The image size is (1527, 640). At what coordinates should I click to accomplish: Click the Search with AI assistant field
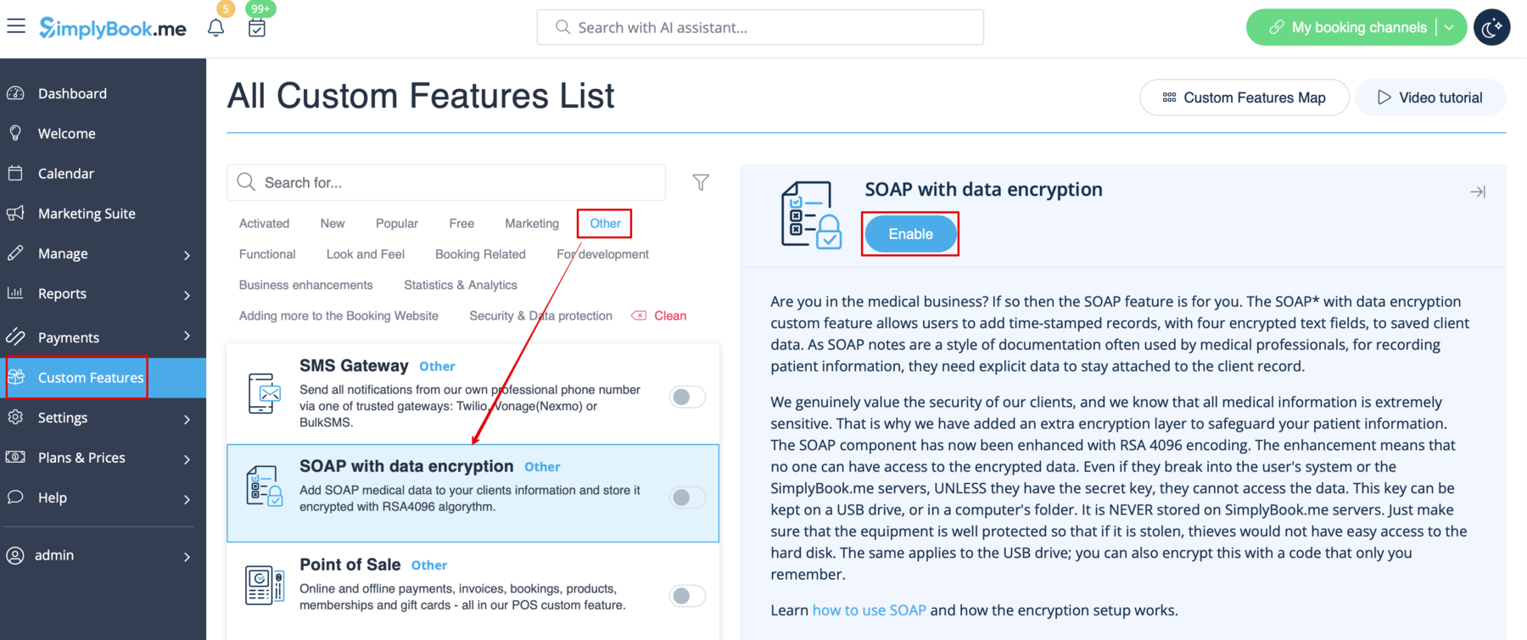pos(759,26)
